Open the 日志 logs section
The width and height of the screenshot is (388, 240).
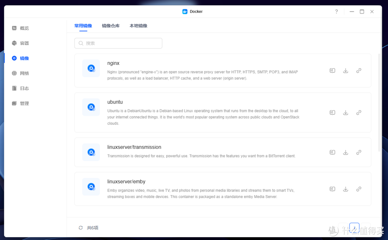(20, 89)
